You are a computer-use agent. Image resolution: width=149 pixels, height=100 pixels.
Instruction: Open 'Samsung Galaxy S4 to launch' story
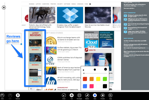(x=137, y=28)
